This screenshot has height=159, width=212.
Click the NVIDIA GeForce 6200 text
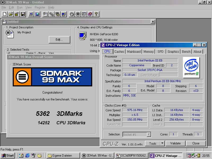tap(104, 34)
